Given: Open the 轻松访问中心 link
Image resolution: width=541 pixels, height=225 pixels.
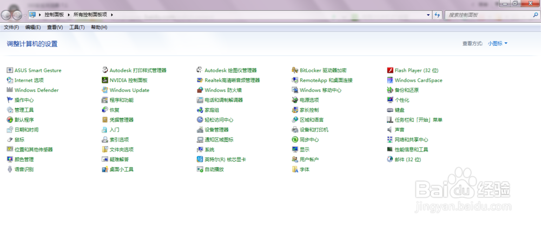Looking at the screenshot, I should coord(219,120).
